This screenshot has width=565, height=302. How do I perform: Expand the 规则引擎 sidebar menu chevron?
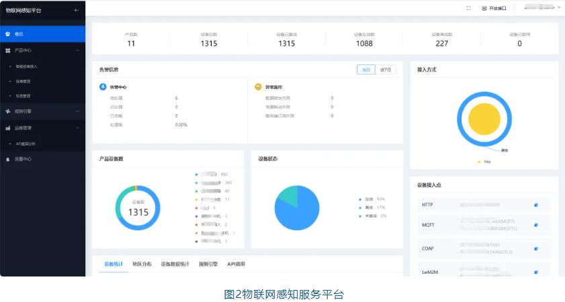point(77,111)
